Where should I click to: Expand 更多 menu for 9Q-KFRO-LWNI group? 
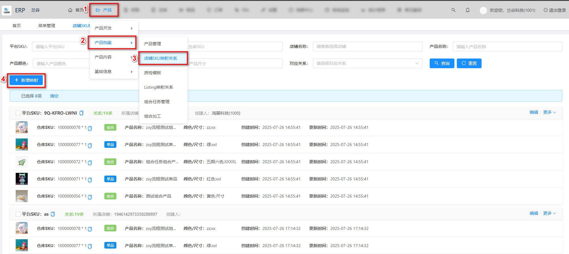pos(549,112)
